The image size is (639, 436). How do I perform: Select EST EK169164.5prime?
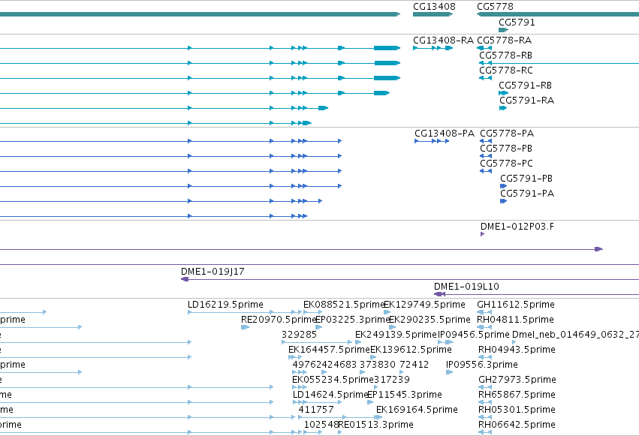(378, 417)
